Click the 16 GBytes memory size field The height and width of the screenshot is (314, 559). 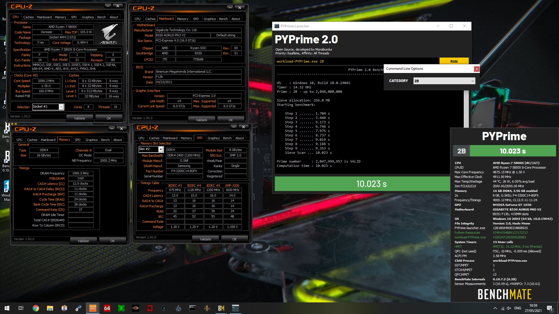(x=44, y=156)
